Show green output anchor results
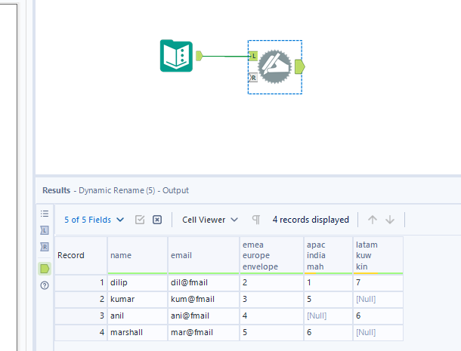 (44, 268)
